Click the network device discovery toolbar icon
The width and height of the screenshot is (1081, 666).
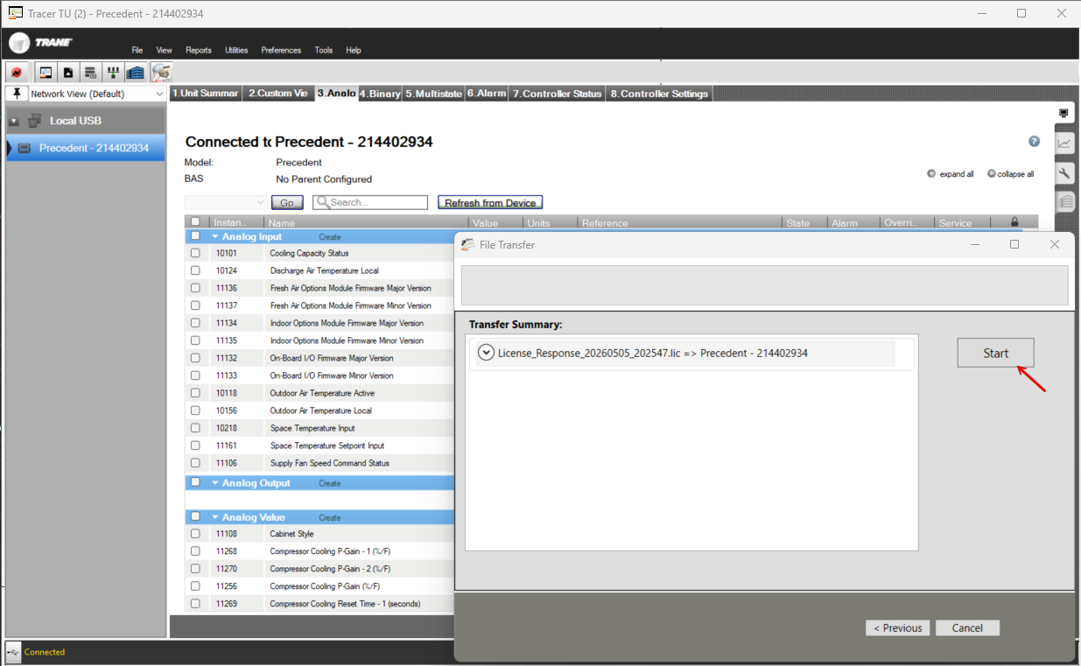pos(113,73)
